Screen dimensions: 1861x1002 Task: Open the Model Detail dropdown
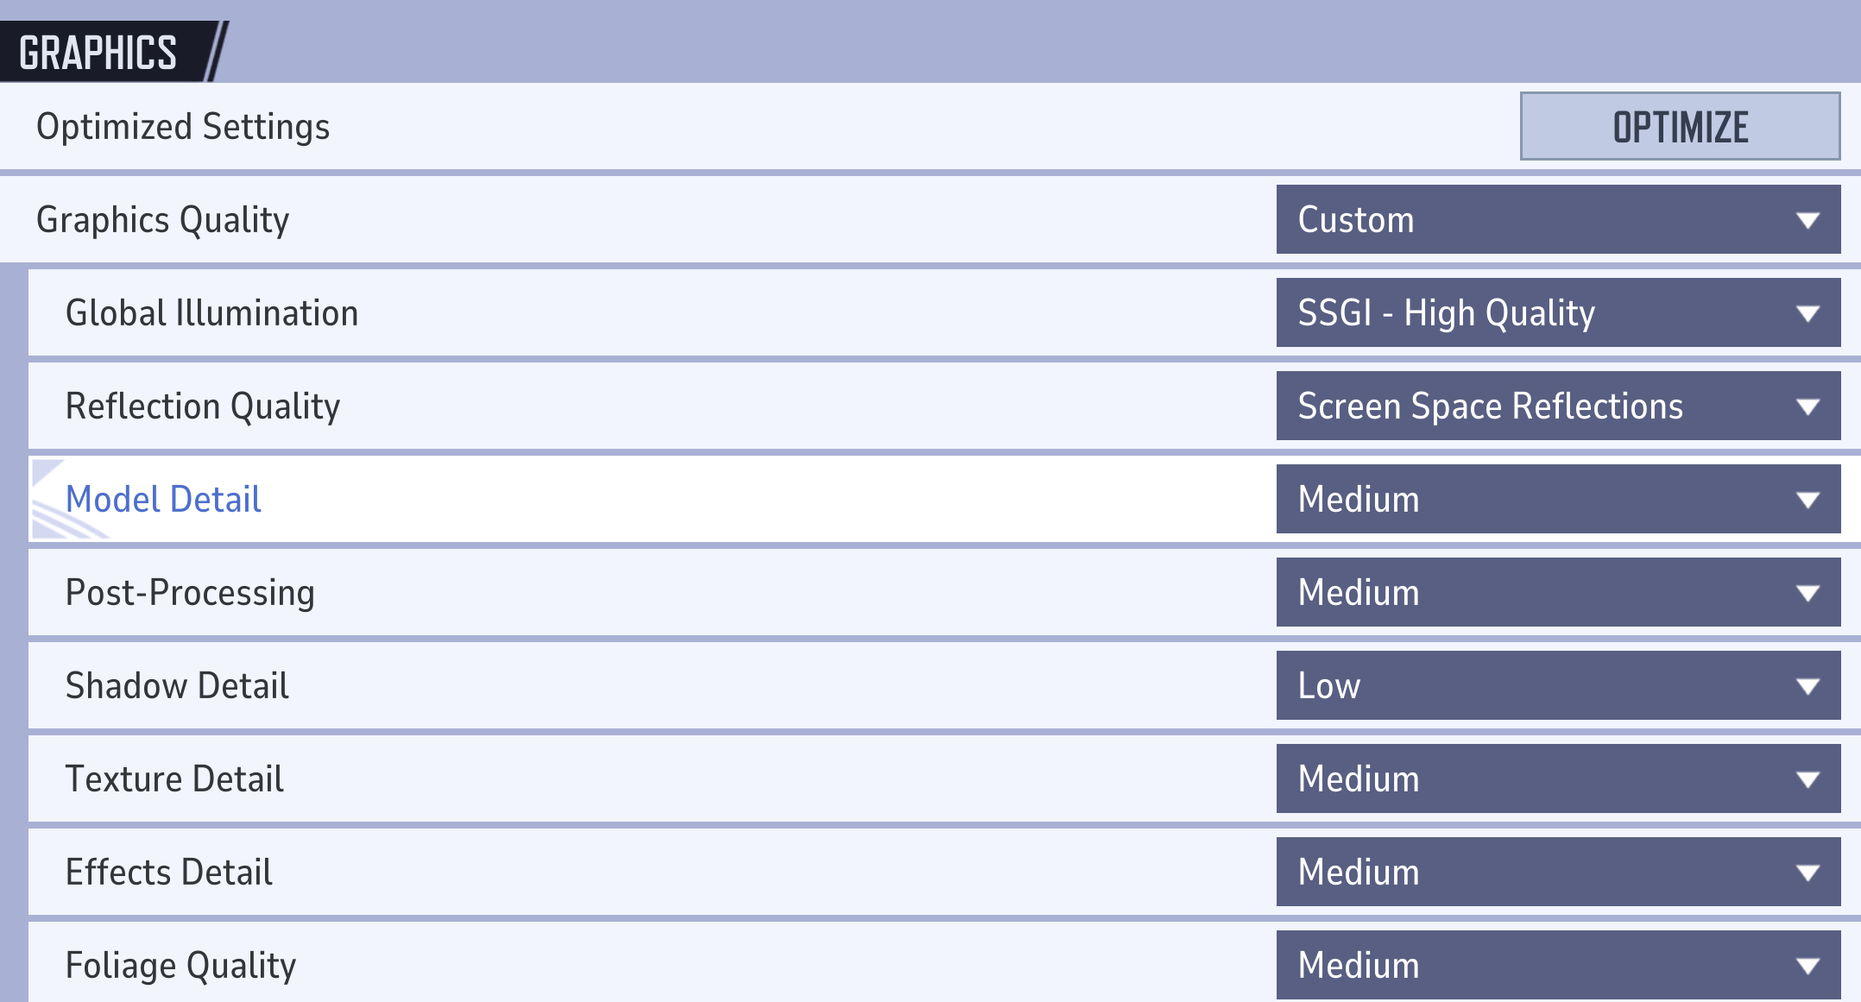pos(1557,499)
